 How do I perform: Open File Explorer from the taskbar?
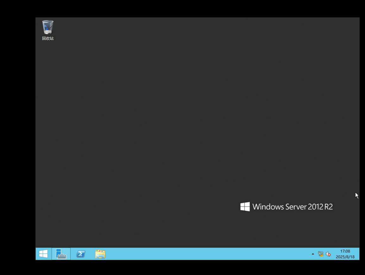click(100, 254)
